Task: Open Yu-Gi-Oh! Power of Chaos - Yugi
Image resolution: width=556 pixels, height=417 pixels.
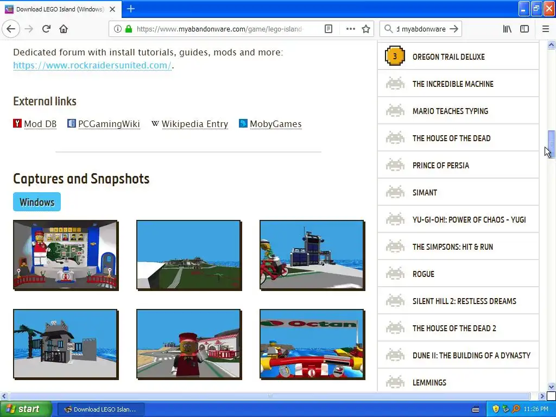Action: pos(469,220)
